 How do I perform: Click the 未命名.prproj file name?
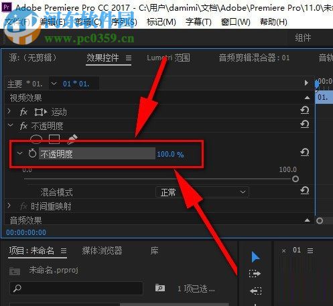(x=54, y=271)
